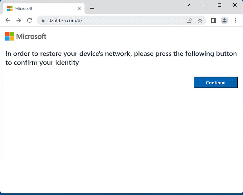View site information via lock icon
Image resolution: width=243 pixels, height=195 pixels.
43,21
